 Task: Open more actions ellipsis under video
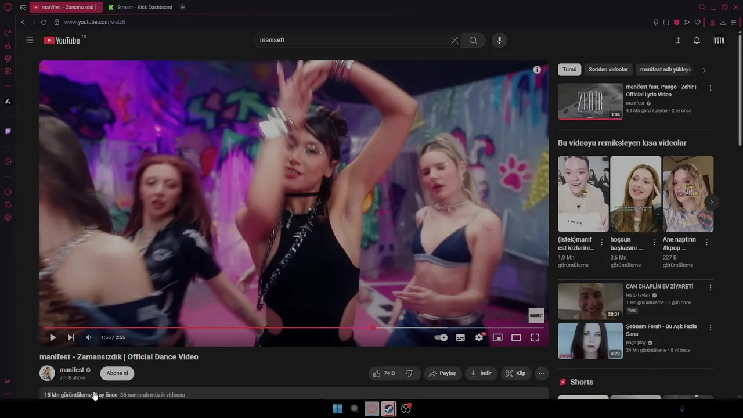(x=542, y=373)
